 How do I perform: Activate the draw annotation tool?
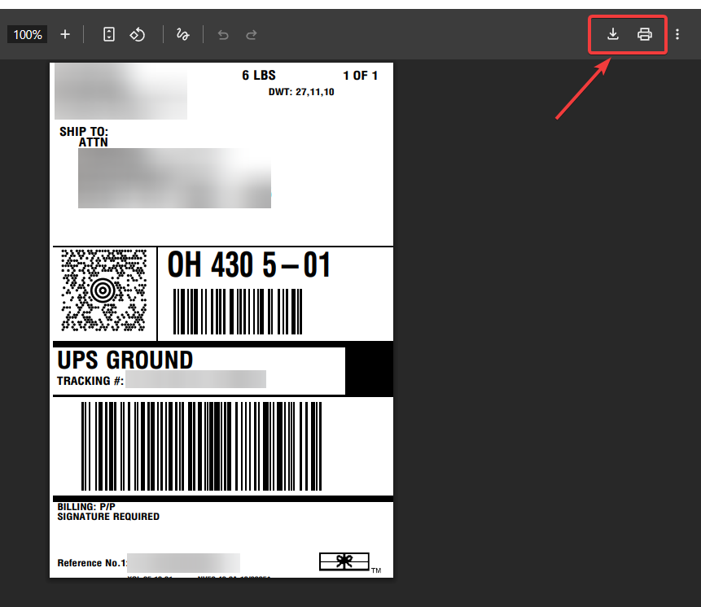coord(182,34)
